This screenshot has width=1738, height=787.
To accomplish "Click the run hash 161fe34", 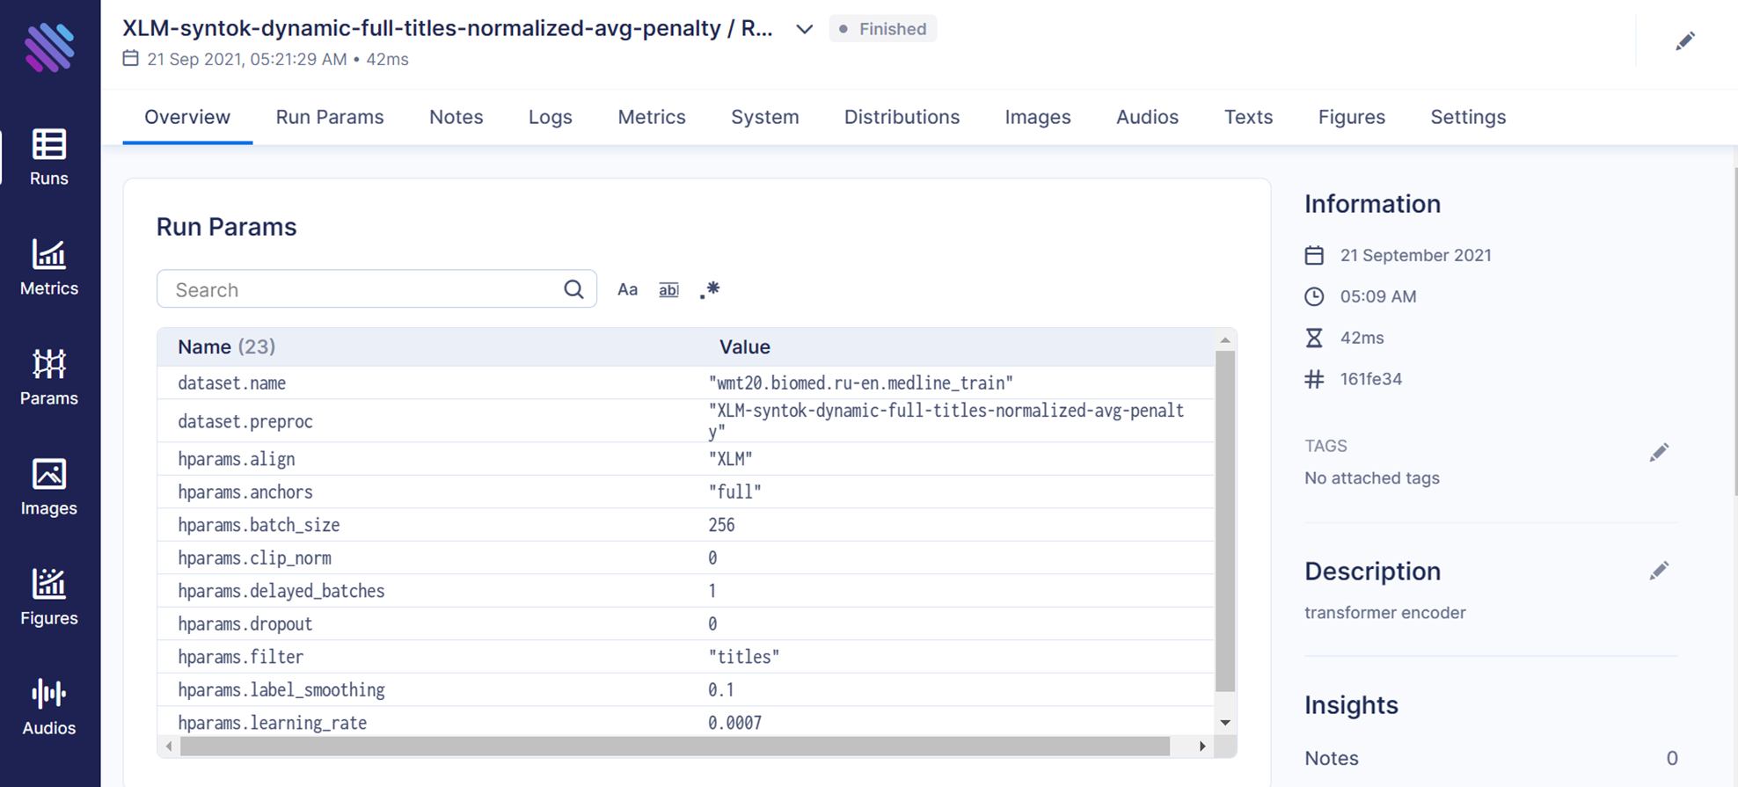I will point(1371,380).
